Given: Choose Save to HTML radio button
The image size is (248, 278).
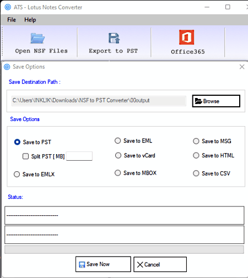Looking at the screenshot, I should click(196, 155).
